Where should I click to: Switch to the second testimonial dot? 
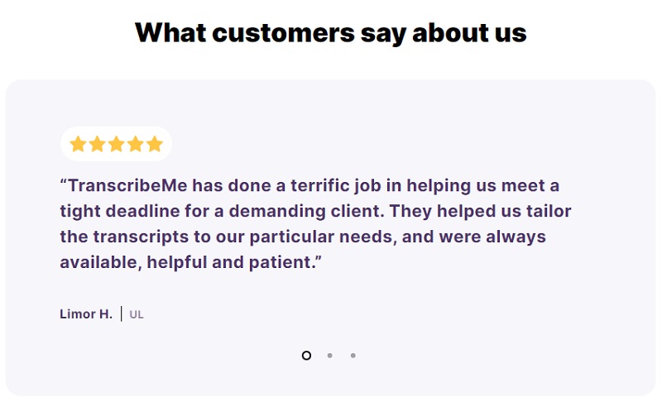pos(329,356)
